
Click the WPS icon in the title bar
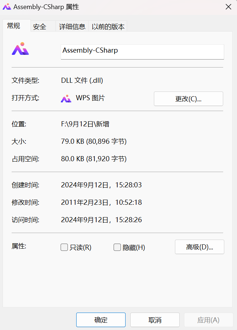[7, 7]
